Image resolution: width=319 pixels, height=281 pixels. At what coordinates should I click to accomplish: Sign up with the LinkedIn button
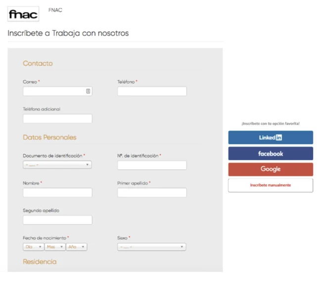271,138
